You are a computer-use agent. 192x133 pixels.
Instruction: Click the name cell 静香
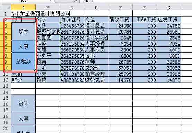[x=47, y=80]
